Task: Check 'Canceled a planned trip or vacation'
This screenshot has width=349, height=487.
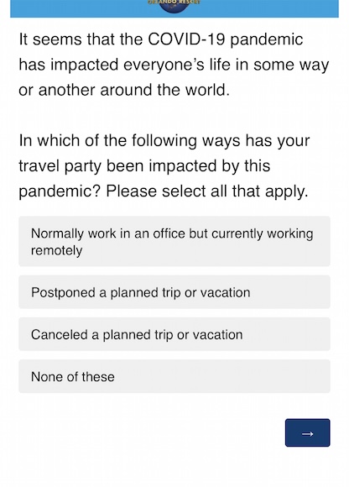Action: pyautogui.click(x=174, y=334)
